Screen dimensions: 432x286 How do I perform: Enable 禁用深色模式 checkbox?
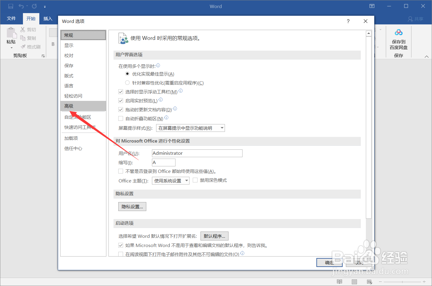pyautogui.click(x=195, y=180)
